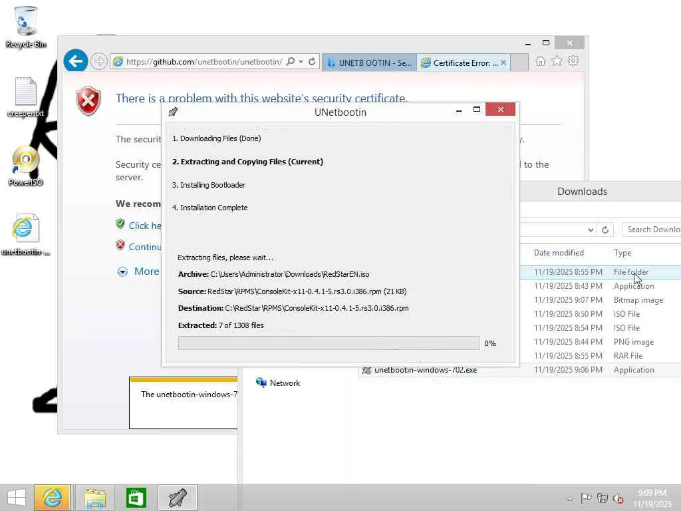Maximize the Internet Explorer window

pyautogui.click(x=546, y=43)
